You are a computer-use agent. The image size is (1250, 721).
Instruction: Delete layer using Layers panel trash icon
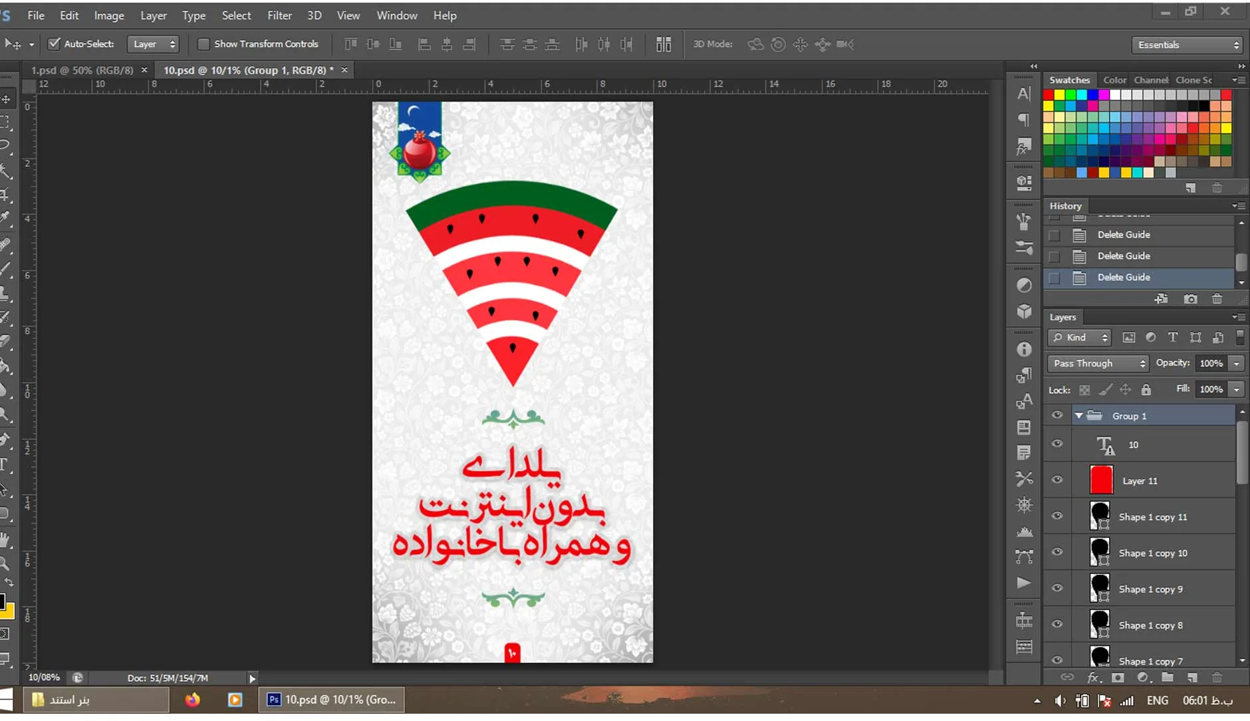[1217, 678]
